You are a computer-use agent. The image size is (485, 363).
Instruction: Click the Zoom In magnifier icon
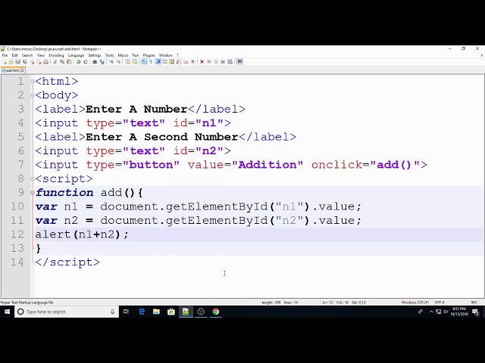coord(111,62)
